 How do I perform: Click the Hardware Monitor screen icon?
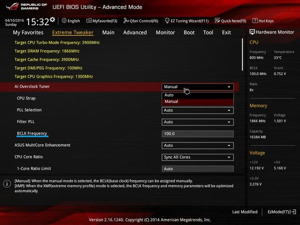pyautogui.click(x=252, y=32)
